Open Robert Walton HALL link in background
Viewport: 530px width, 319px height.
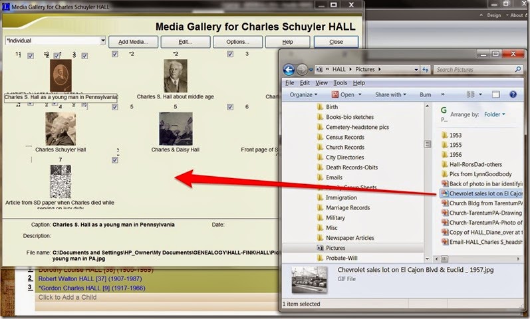tap(90, 278)
